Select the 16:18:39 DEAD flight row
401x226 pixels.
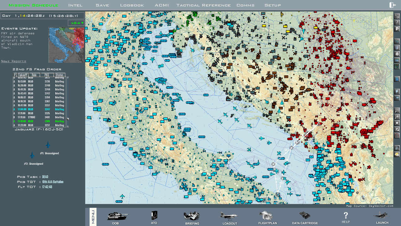coord(39,101)
